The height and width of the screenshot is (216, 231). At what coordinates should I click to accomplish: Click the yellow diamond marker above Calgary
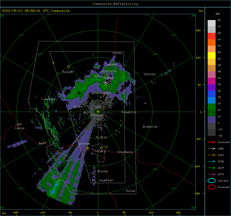pos(101,148)
